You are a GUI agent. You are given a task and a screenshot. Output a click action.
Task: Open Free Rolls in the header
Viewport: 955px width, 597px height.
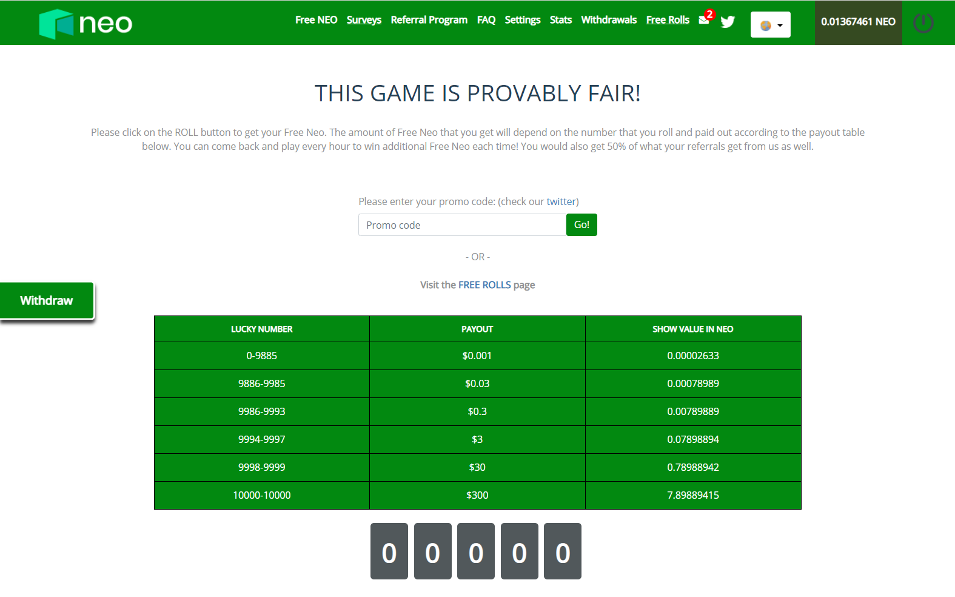coord(668,20)
